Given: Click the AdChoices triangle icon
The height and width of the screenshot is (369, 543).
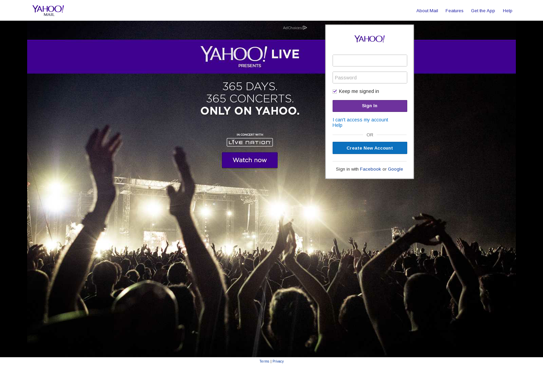Looking at the screenshot, I should [305, 28].
